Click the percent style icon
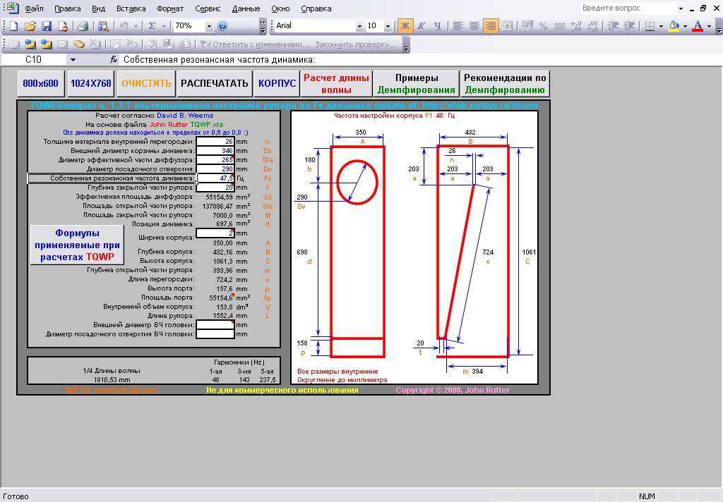Viewport: 723px width, 502px height. click(x=543, y=26)
